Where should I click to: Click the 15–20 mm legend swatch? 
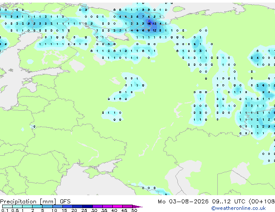(68, 206)
